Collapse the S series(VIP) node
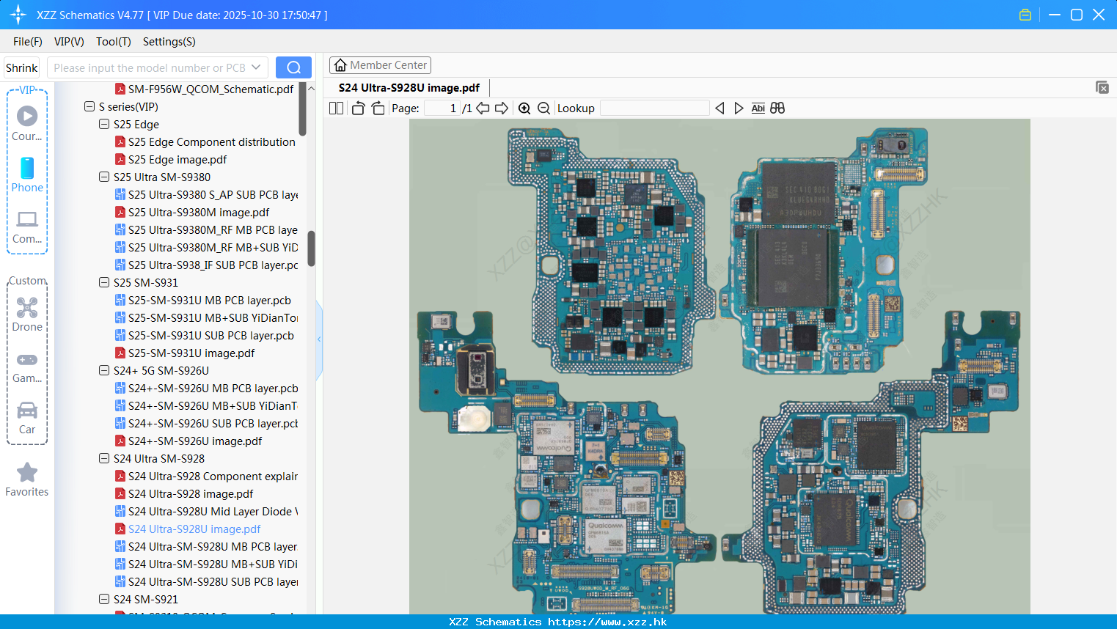 pyautogui.click(x=89, y=106)
